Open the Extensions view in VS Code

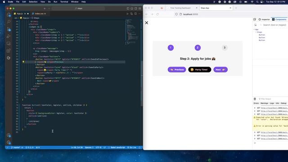(x=9, y=50)
